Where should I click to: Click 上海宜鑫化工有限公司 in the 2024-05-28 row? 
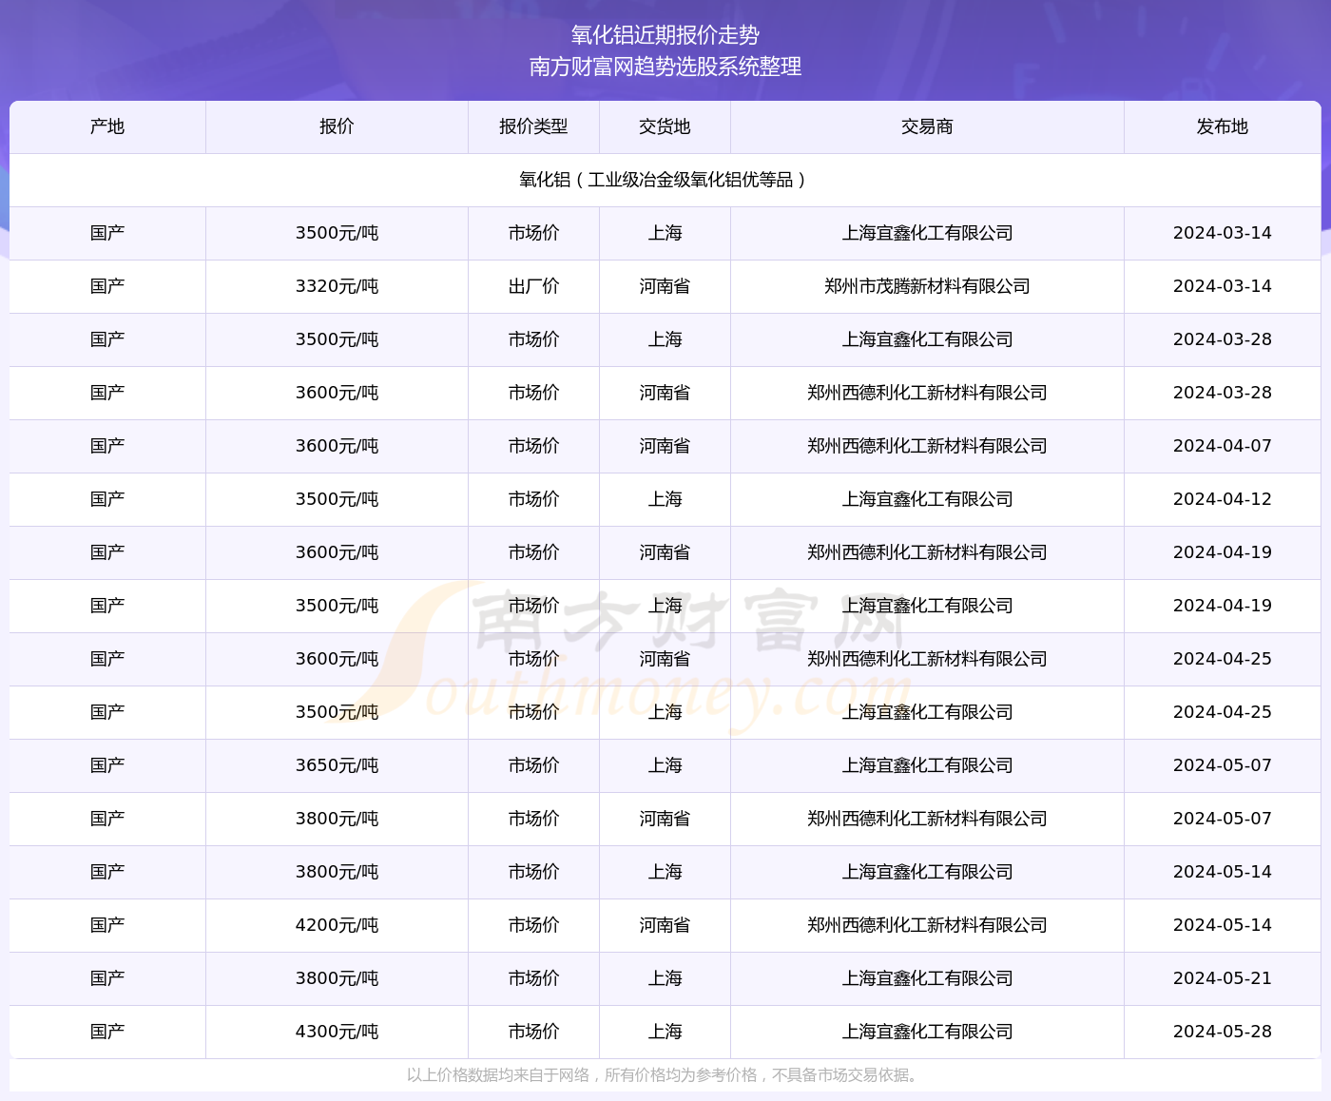[x=927, y=1032]
